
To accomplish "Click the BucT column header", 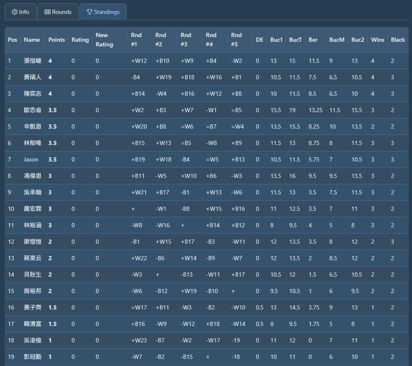I will 295,40.
